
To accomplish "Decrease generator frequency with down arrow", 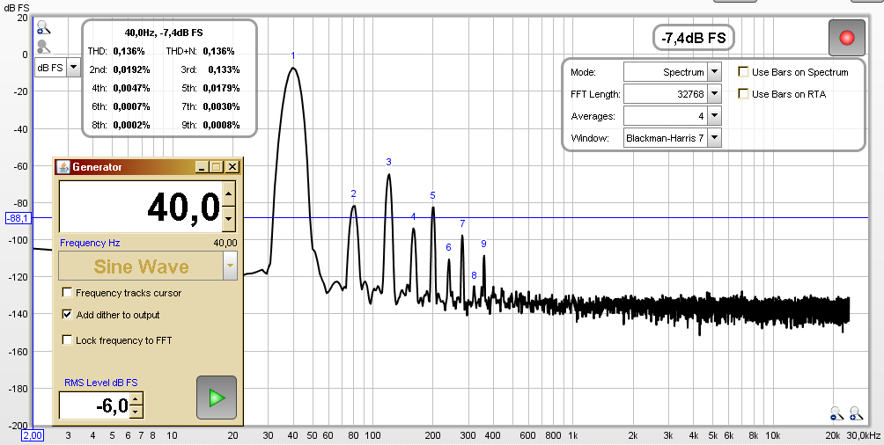I will 229,217.
